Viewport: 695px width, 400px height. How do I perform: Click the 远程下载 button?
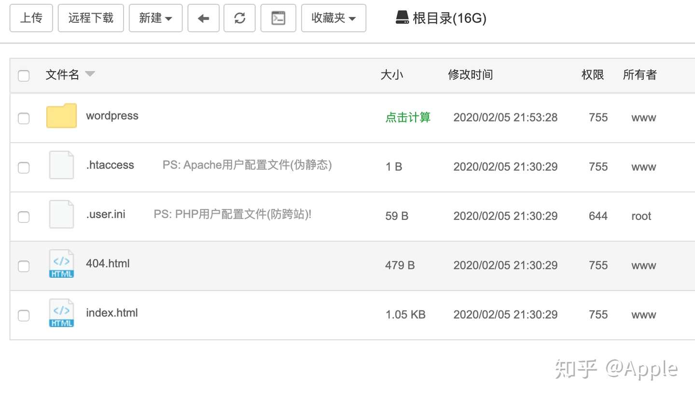point(91,18)
